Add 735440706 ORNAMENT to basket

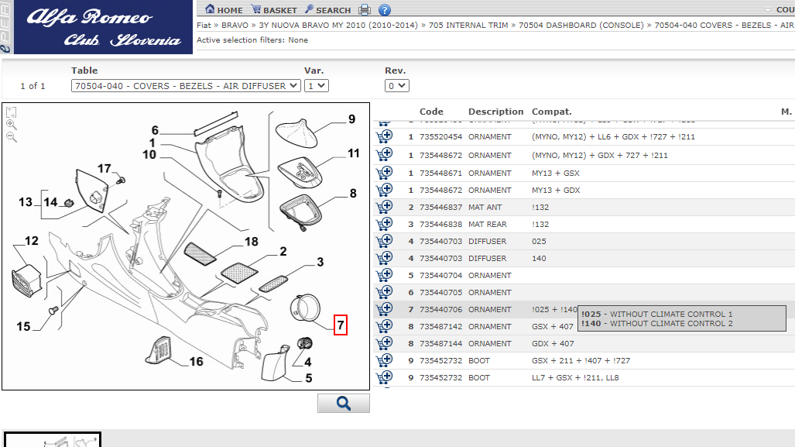pyautogui.click(x=384, y=308)
